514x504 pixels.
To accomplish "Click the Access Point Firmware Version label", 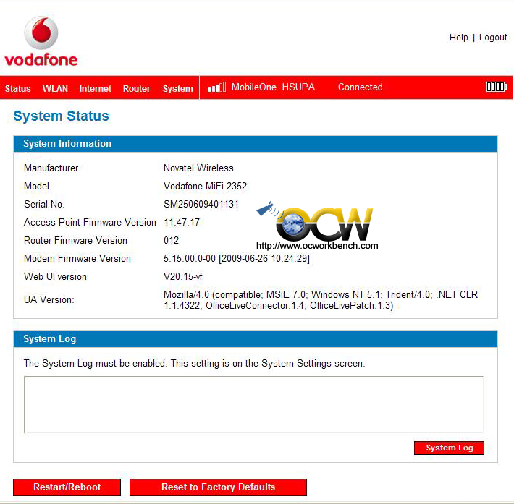I will point(90,223).
